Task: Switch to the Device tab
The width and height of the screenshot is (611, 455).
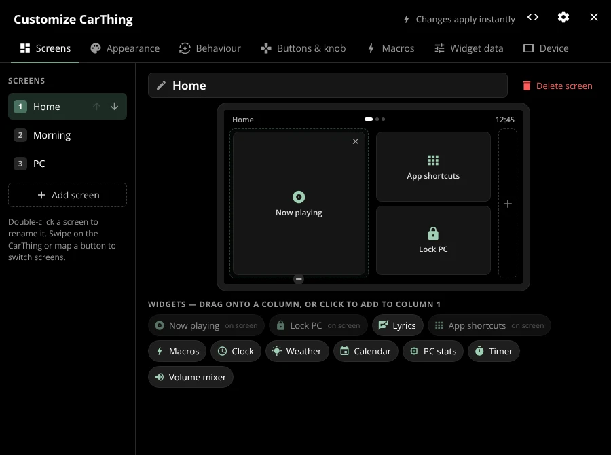Action: tap(546, 48)
